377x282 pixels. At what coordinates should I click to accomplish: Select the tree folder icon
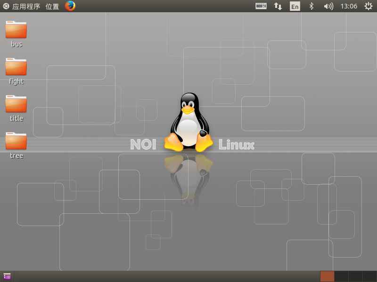tap(16, 141)
